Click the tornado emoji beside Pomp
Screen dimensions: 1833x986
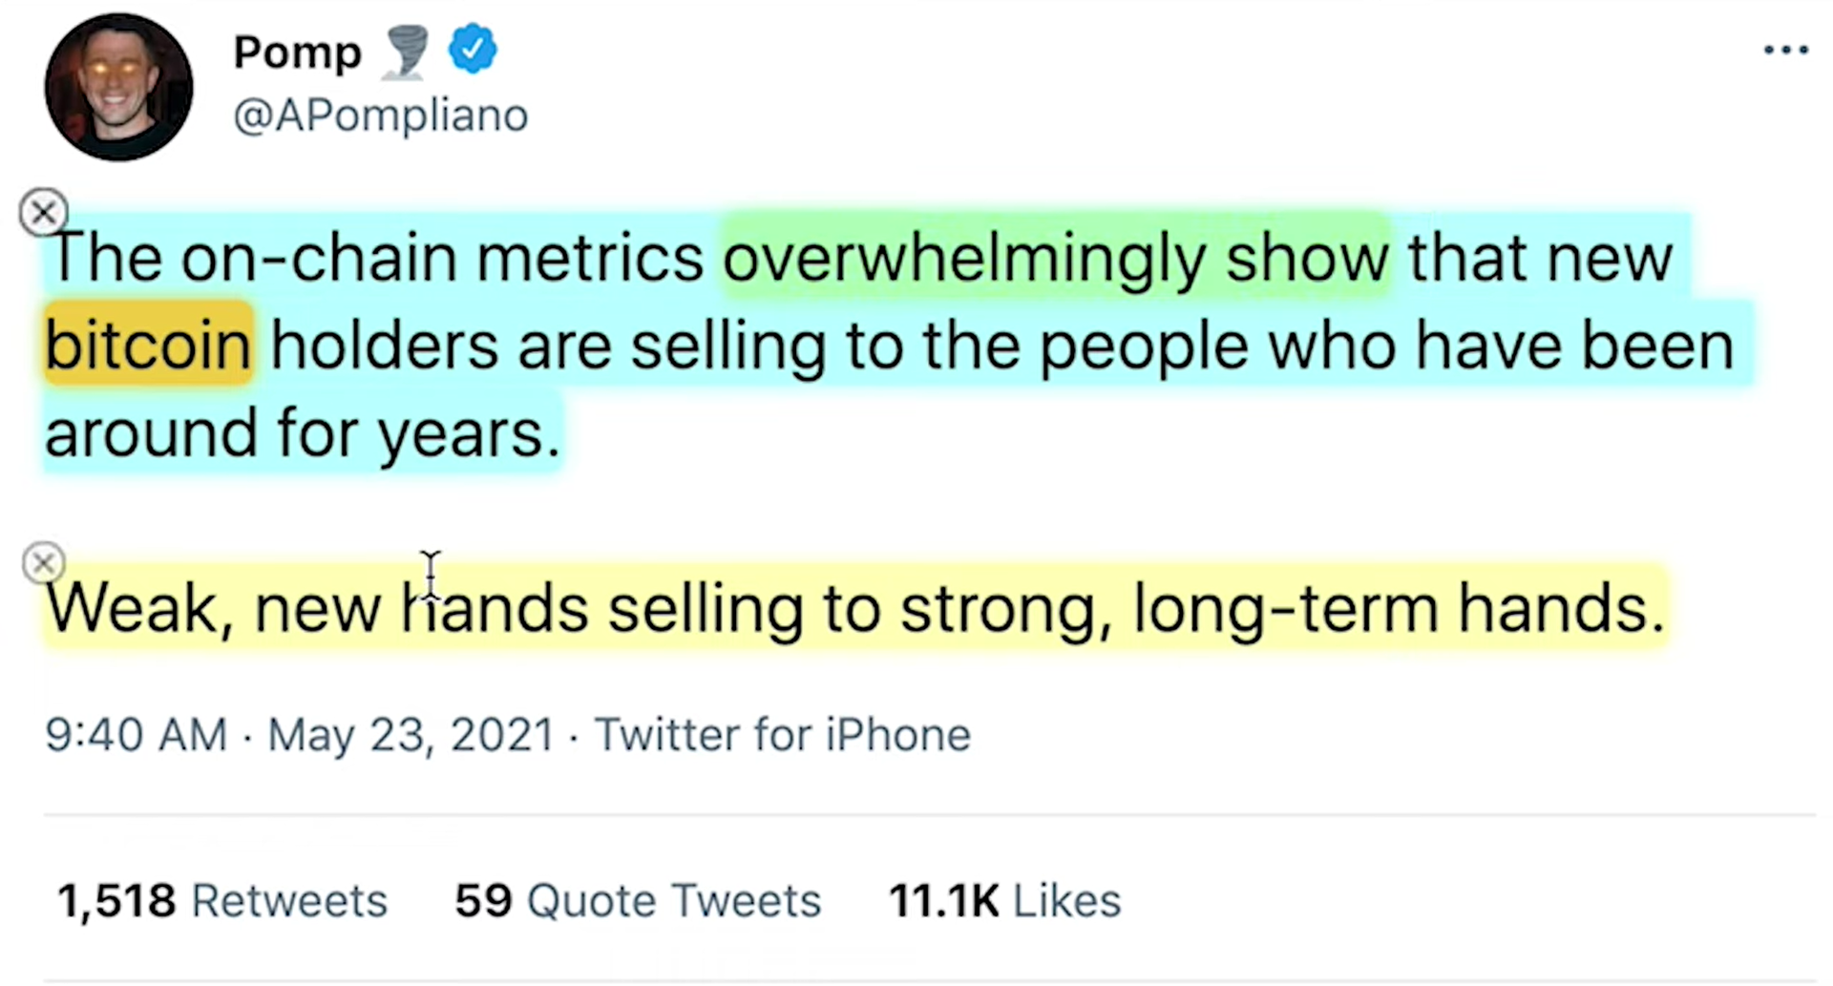coord(406,52)
